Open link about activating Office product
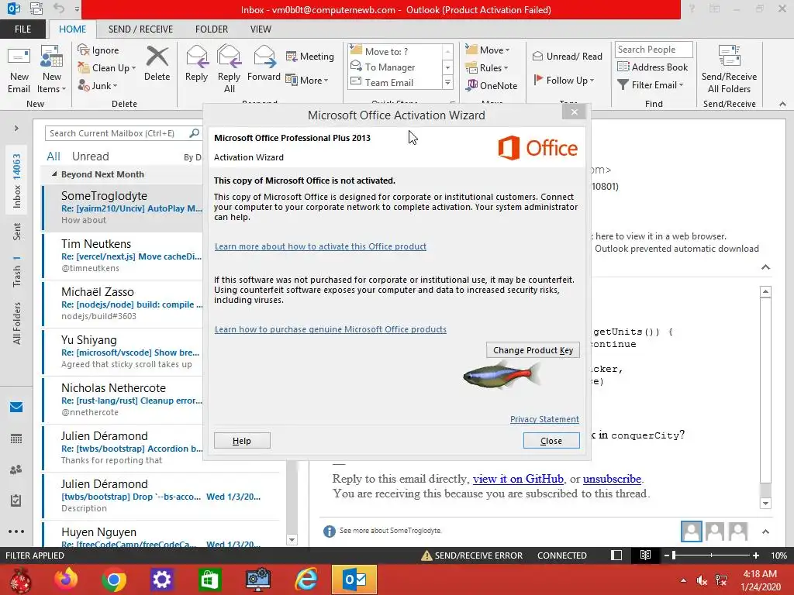Image resolution: width=794 pixels, height=595 pixels. [320, 246]
